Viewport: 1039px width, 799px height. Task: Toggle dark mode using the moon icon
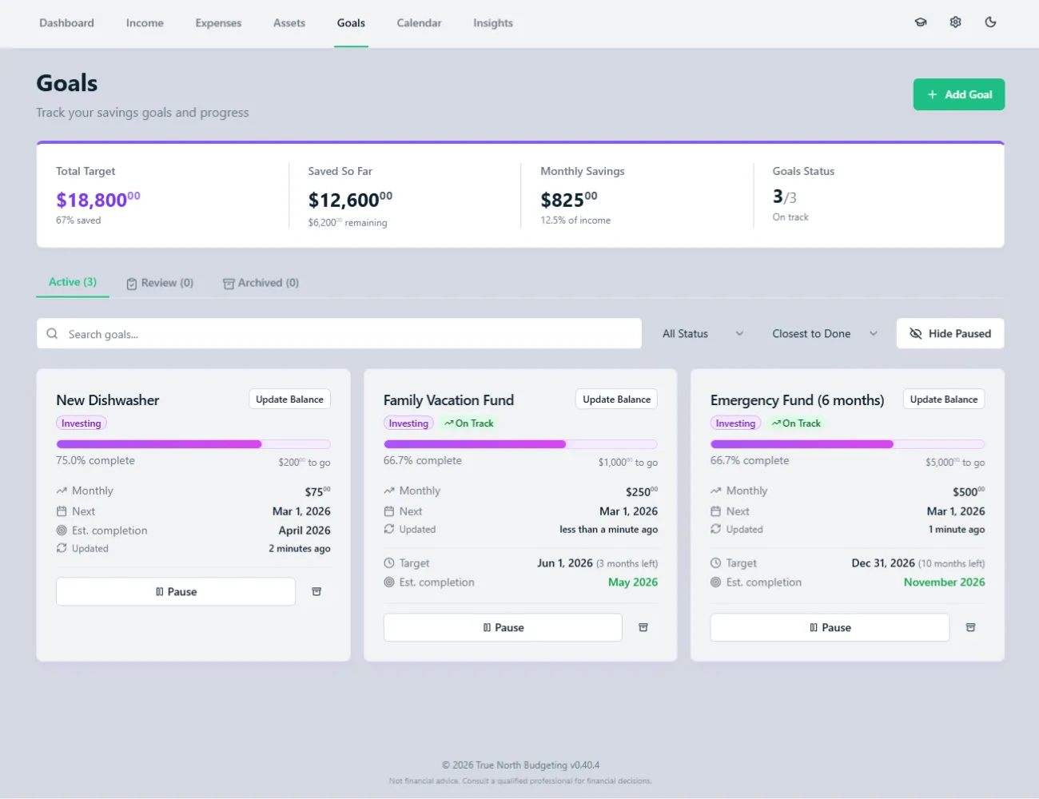(x=990, y=22)
